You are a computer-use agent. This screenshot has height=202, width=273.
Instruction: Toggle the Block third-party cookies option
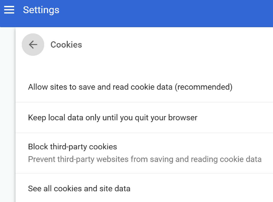72,147
